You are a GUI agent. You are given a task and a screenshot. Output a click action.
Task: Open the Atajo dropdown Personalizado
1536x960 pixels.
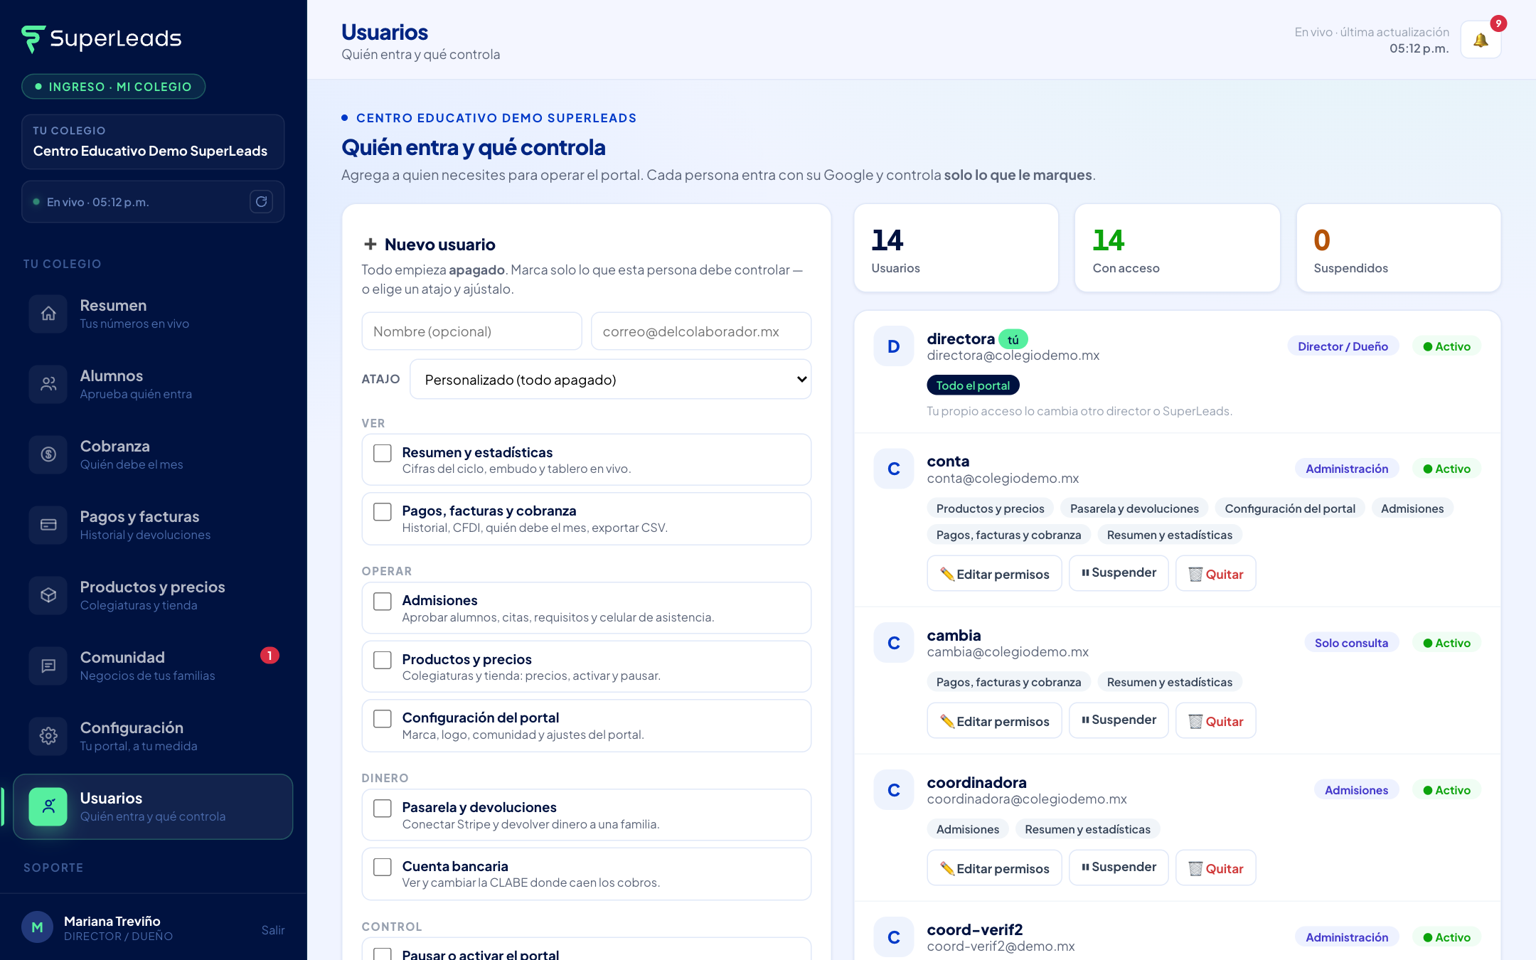tap(611, 379)
